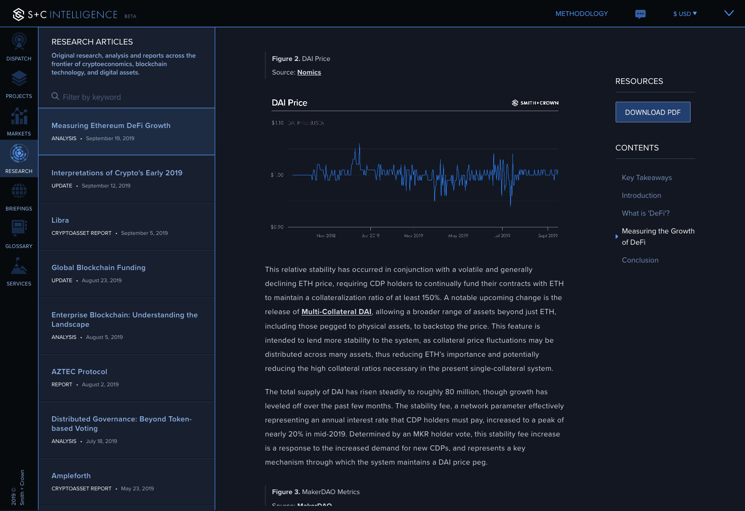Jump to the Introduction section
Image resolution: width=745 pixels, height=511 pixels.
click(x=641, y=195)
